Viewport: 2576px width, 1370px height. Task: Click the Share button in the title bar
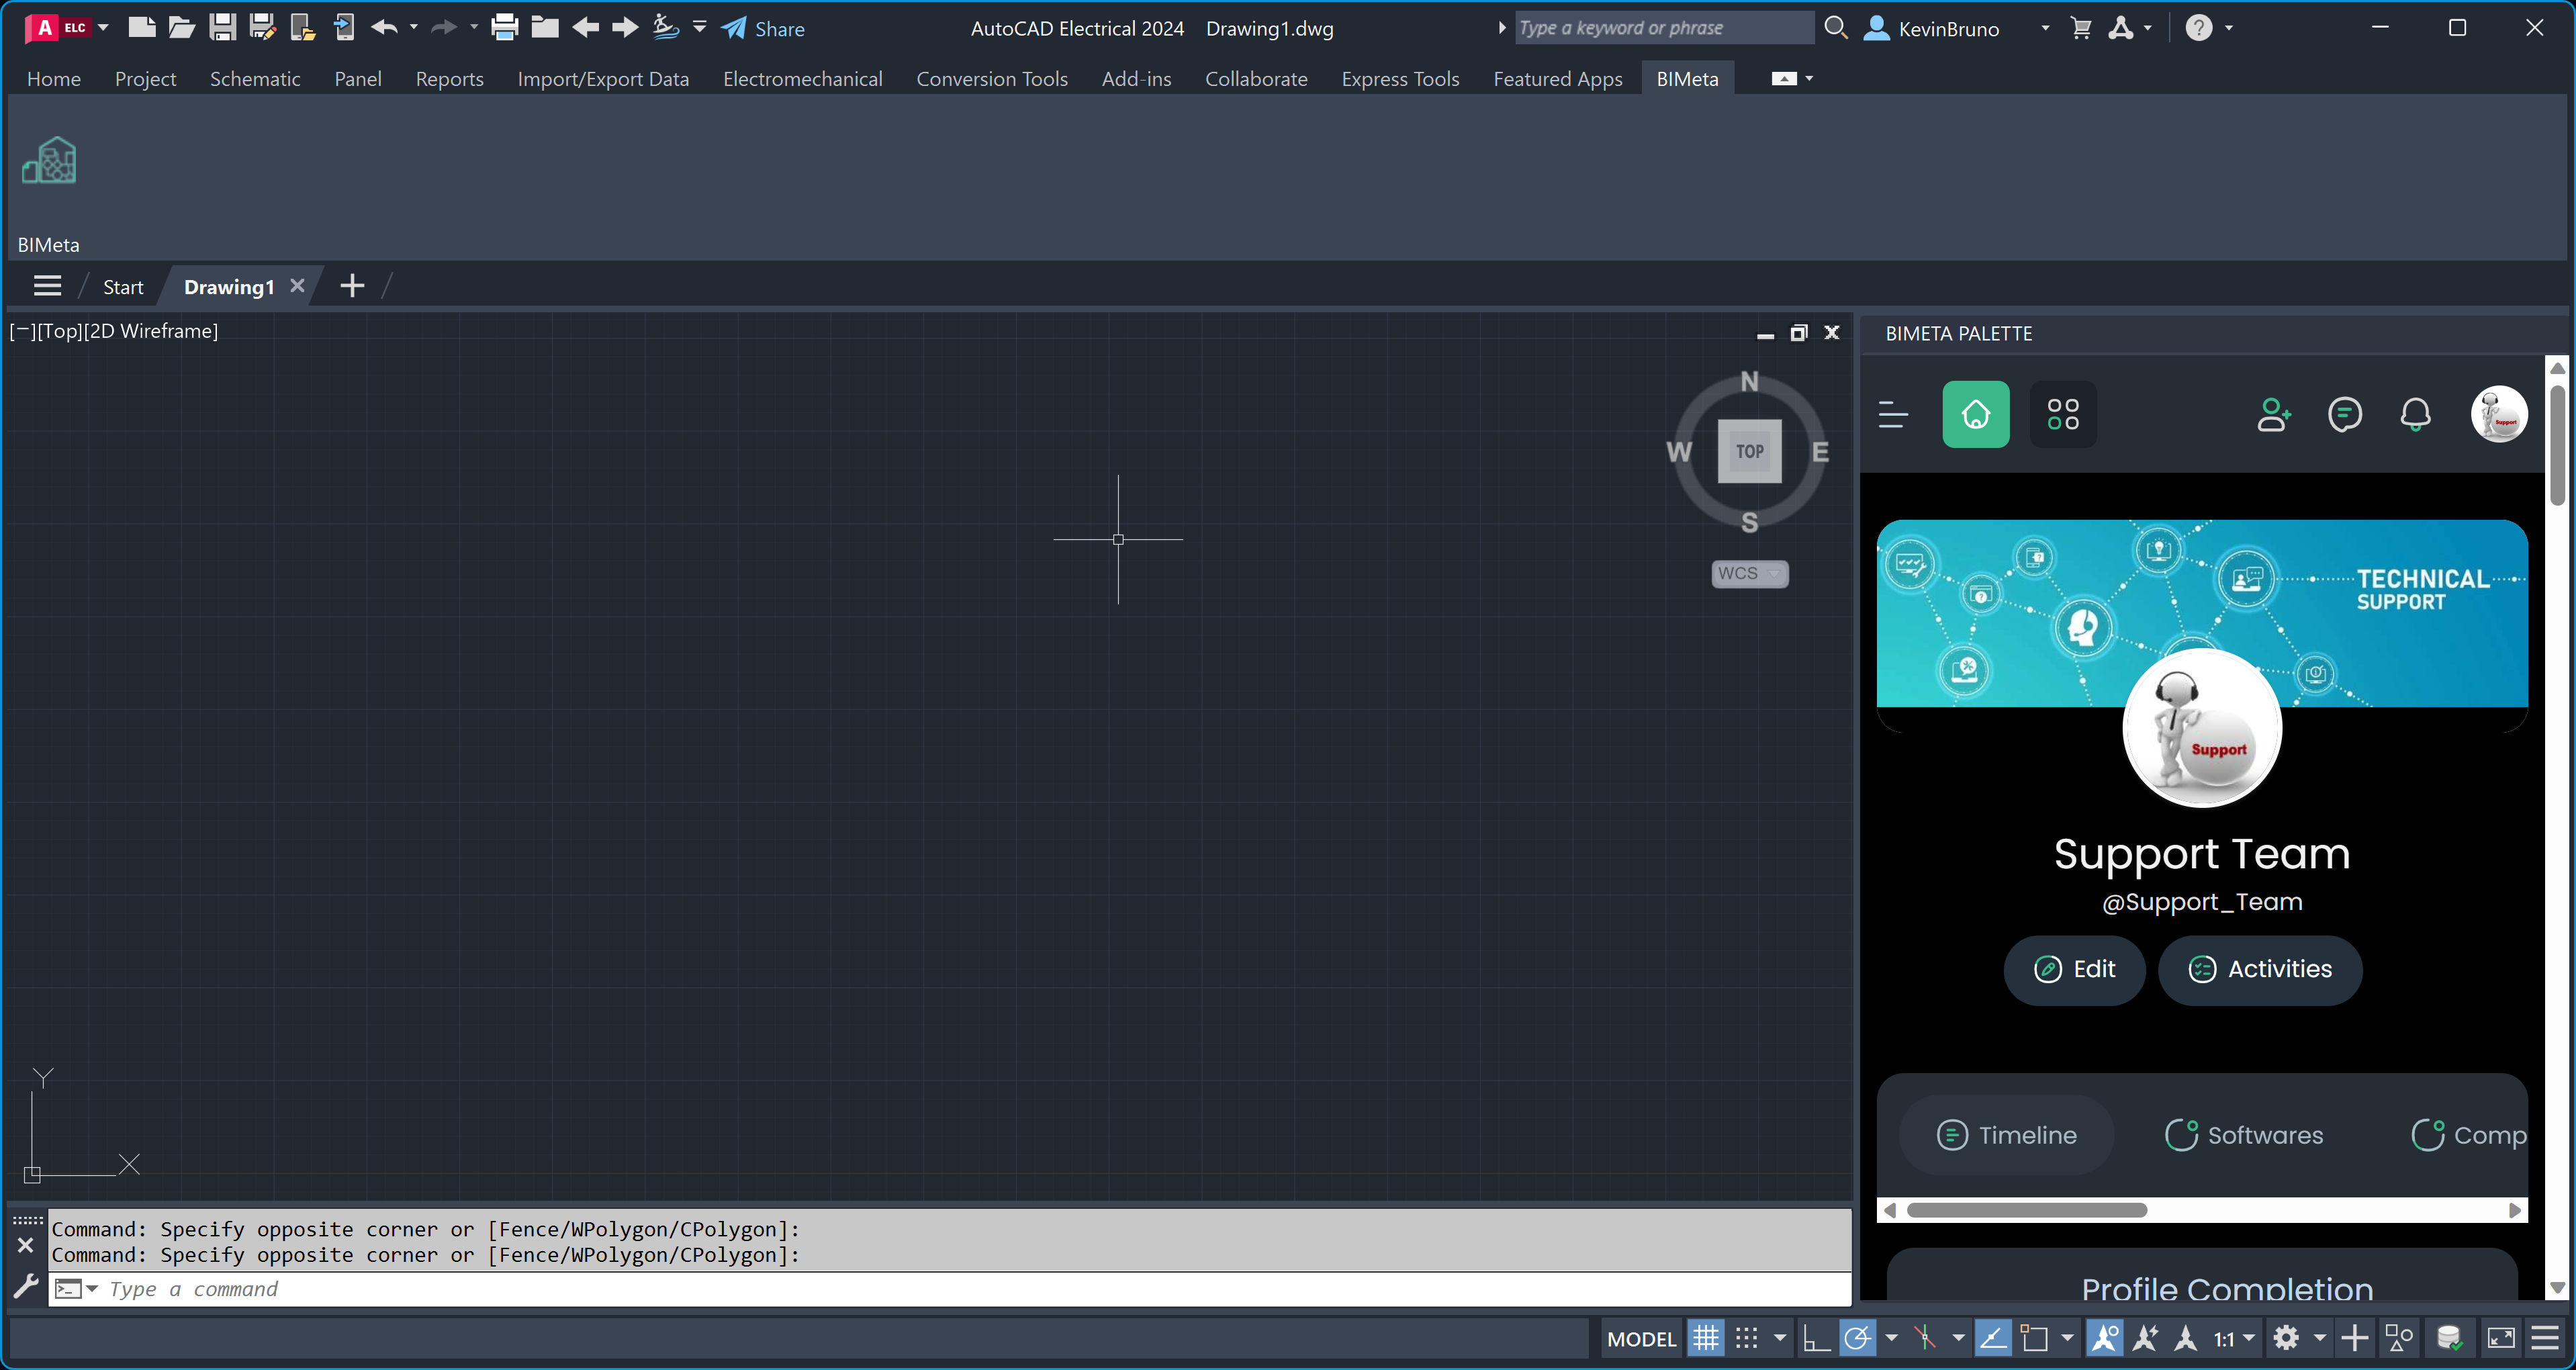[x=764, y=28]
